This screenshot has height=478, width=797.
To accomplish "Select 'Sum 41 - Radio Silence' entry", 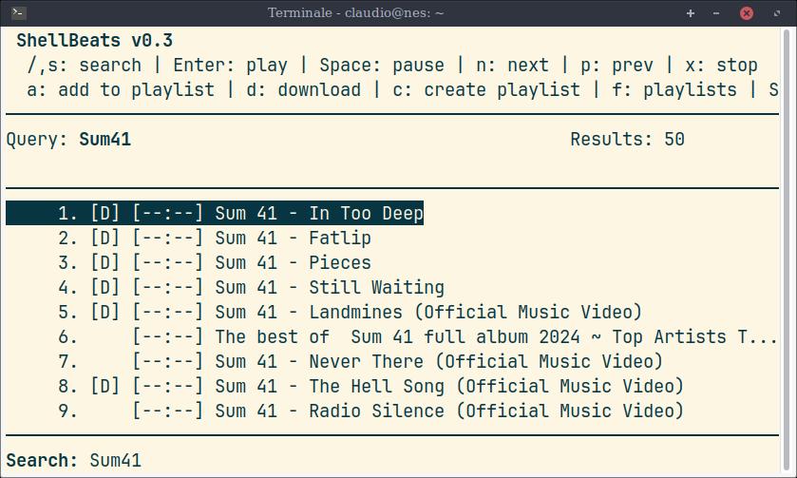I will pos(448,411).
